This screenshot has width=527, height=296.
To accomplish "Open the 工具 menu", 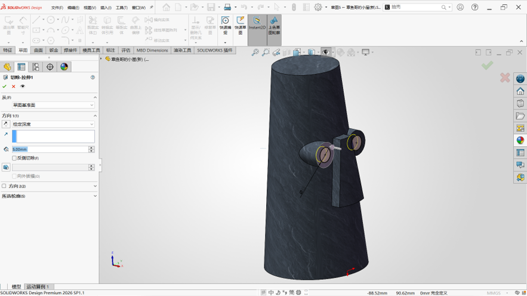I will (x=121, y=7).
